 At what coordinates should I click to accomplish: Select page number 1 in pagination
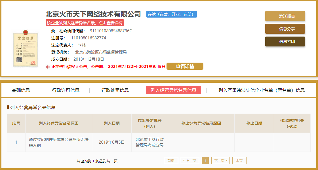pos(205,160)
